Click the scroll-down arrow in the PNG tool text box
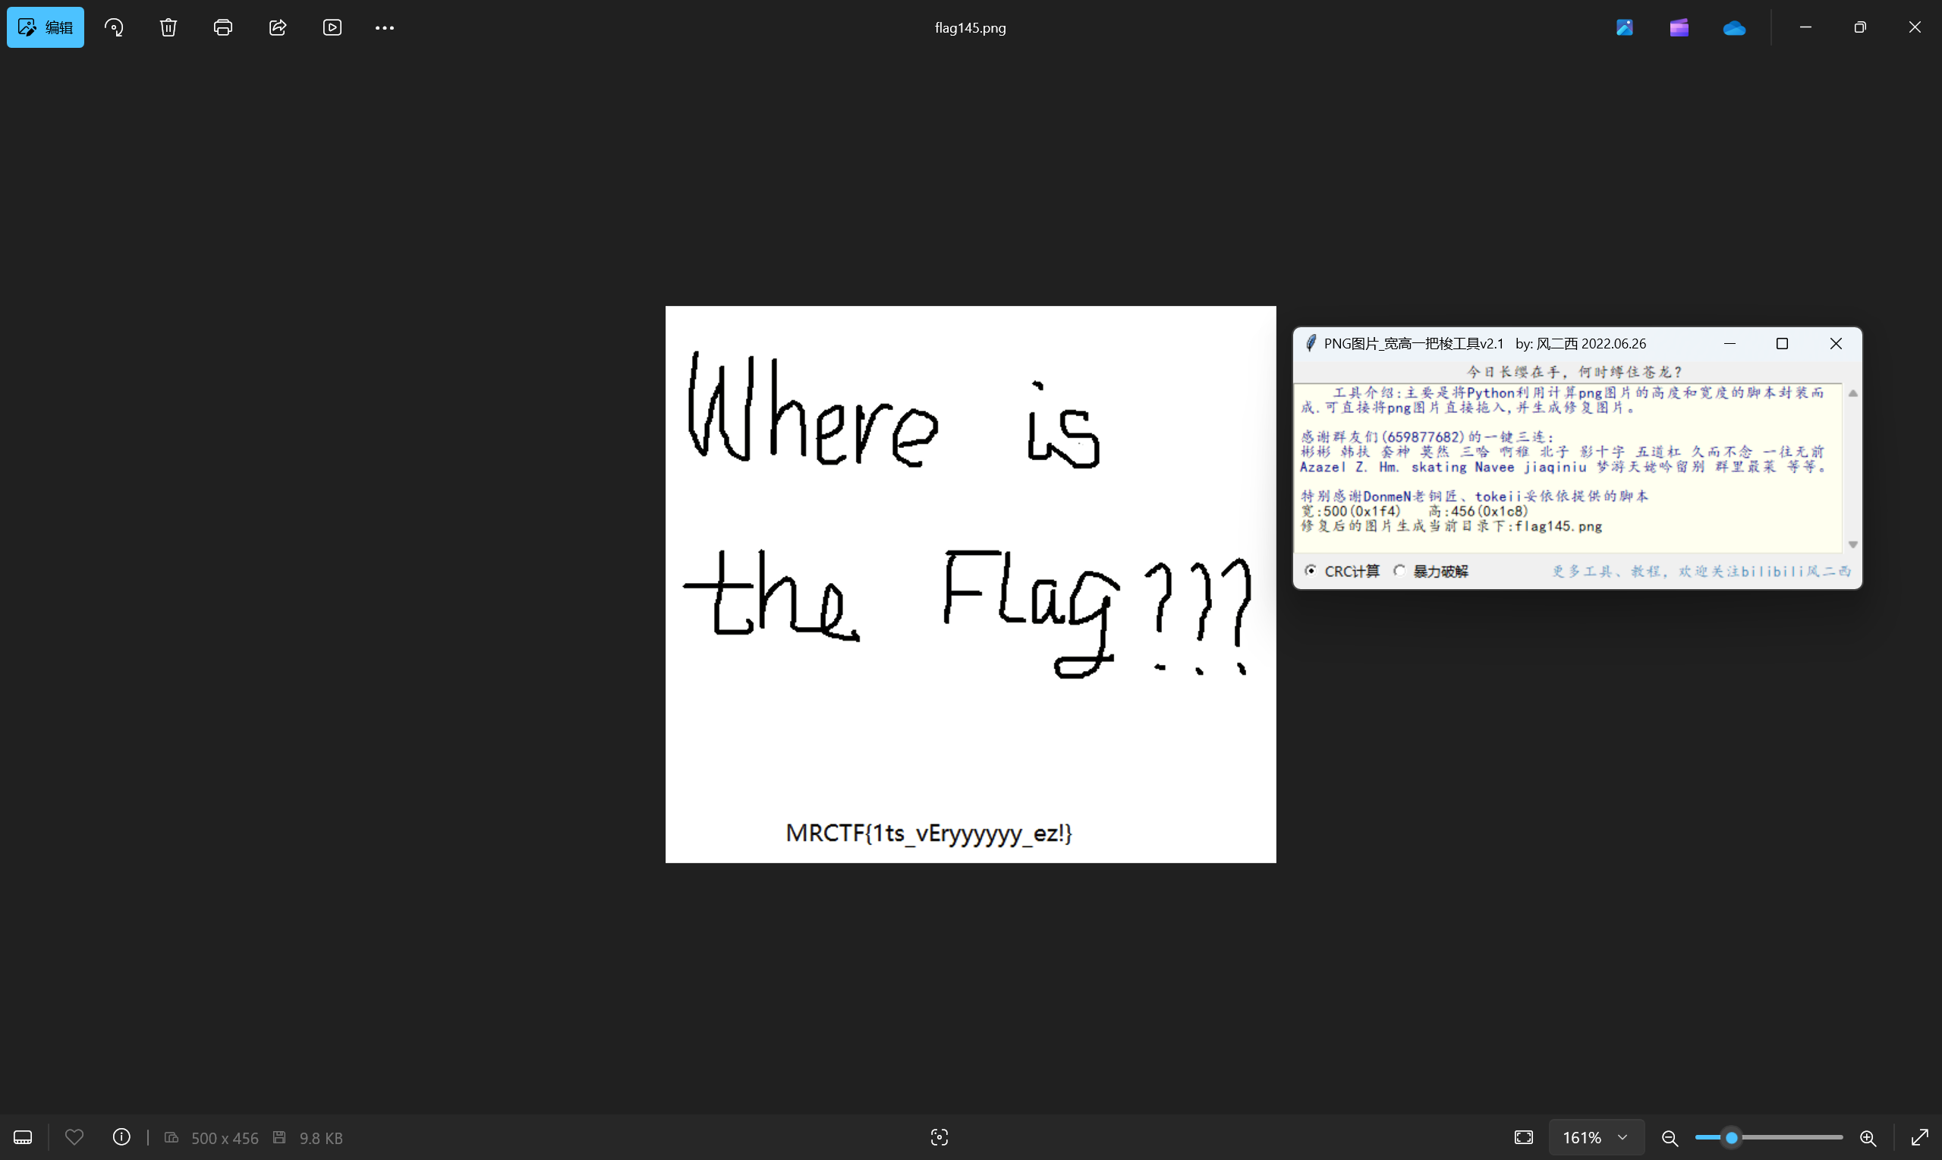Image resolution: width=1942 pixels, height=1160 pixels. coord(1853,544)
